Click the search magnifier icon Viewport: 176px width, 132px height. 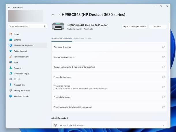pyautogui.click(x=44, y=26)
